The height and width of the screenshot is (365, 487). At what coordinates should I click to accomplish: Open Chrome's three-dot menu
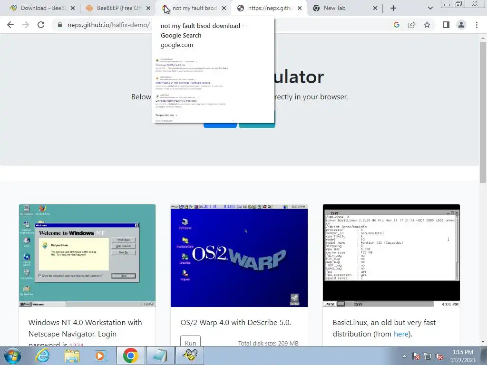pyautogui.click(x=477, y=25)
